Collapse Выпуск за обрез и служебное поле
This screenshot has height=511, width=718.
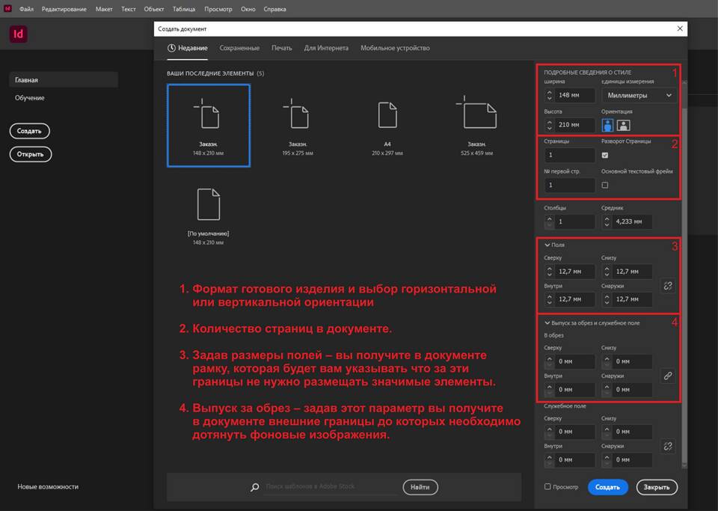pos(547,322)
